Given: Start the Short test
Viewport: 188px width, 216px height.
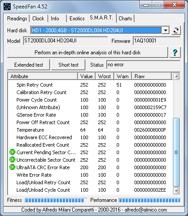Looking at the screenshot, I should 68,65.
